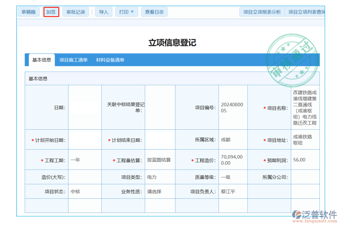341x227 pixels.
Task: Open the 项目状态 dropdown showing 中标
Action: coord(85,191)
